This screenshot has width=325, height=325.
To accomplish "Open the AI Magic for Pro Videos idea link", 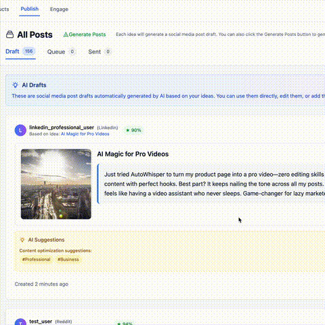I will [85, 134].
